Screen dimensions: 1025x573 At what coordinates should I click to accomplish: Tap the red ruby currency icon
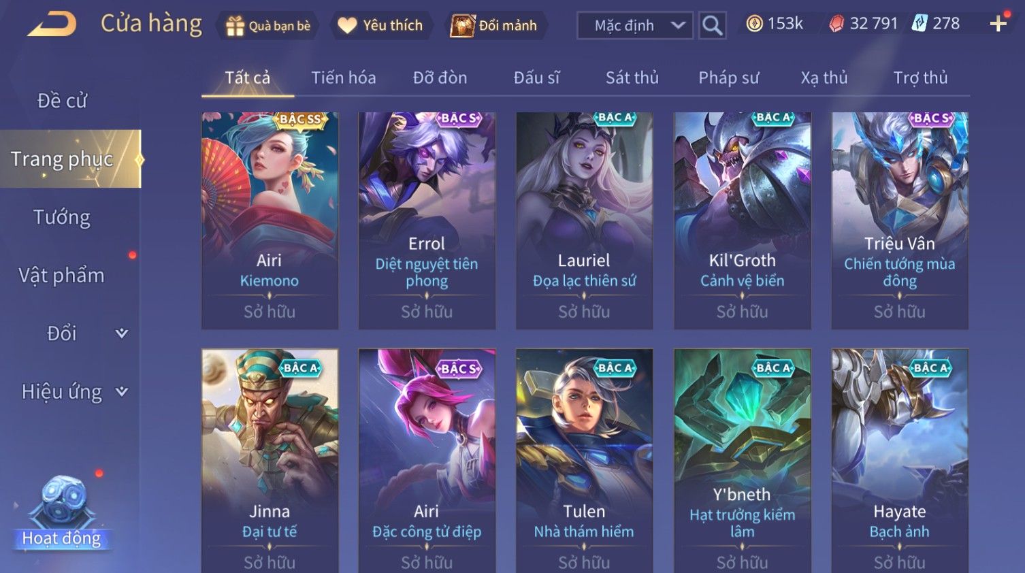(836, 24)
